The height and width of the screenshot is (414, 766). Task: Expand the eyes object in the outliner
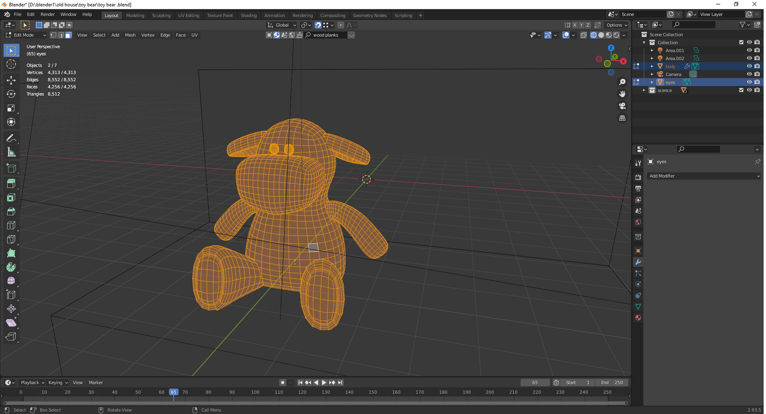[652, 82]
